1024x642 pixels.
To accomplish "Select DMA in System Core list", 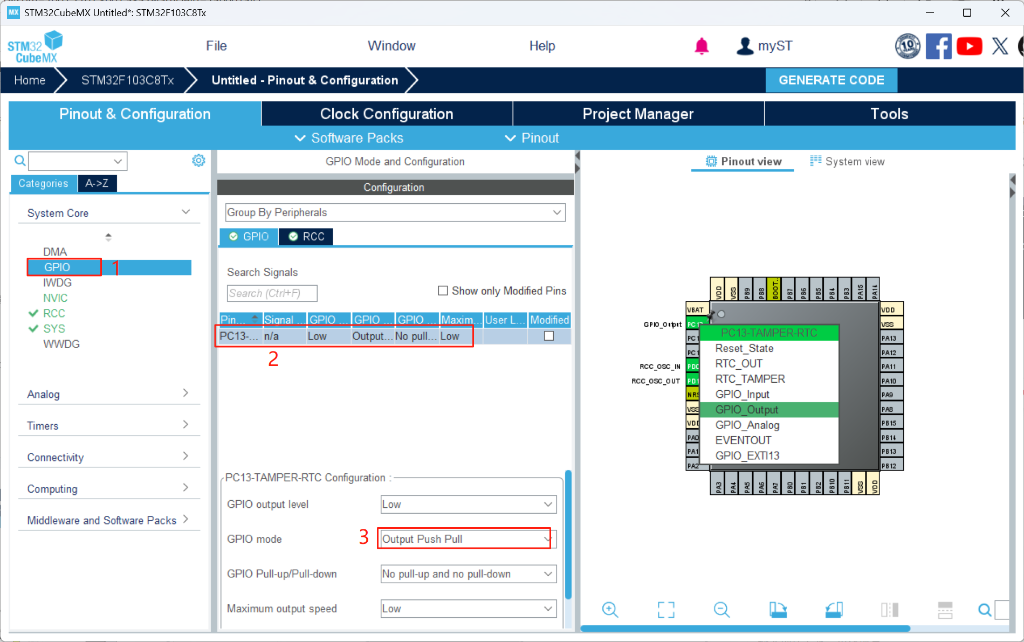I will click(55, 252).
